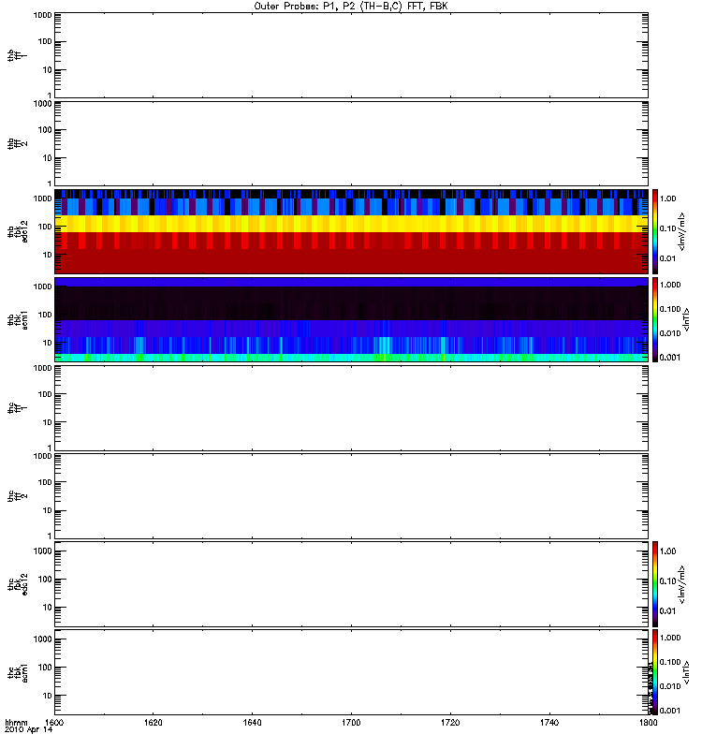
Task: Click the thb edc12 mV/m color bar
Action: coord(655,231)
